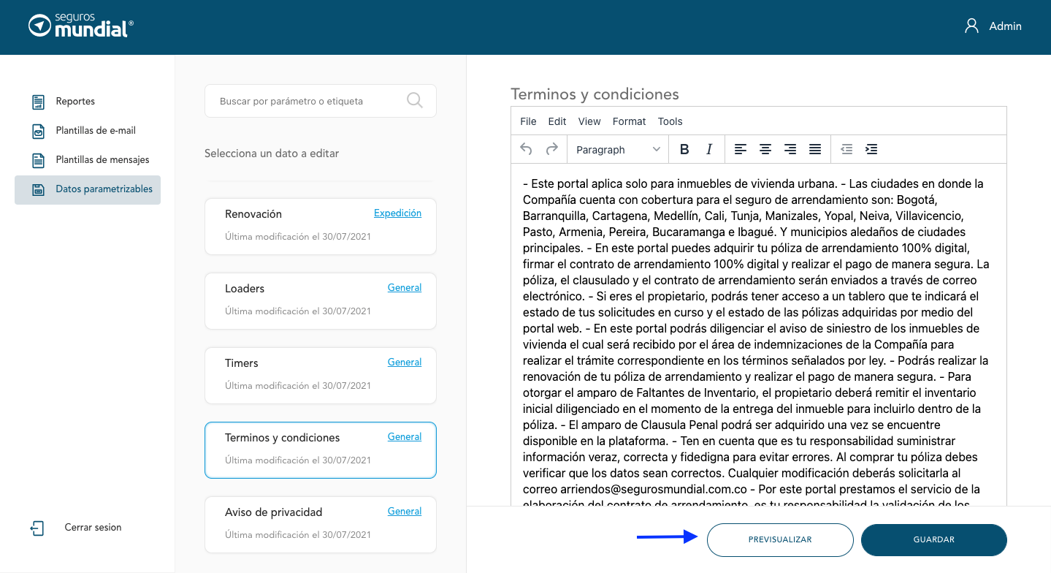The height and width of the screenshot is (573, 1051).
Task: Increase the paragraph indent
Action: pyautogui.click(x=871, y=149)
